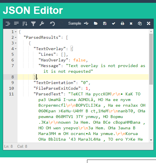Viewport: 156px width, 163px height.
Task: Undo the last edit
Action: coord(52,23)
